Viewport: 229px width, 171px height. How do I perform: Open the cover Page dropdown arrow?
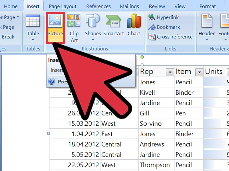tap(18, 17)
